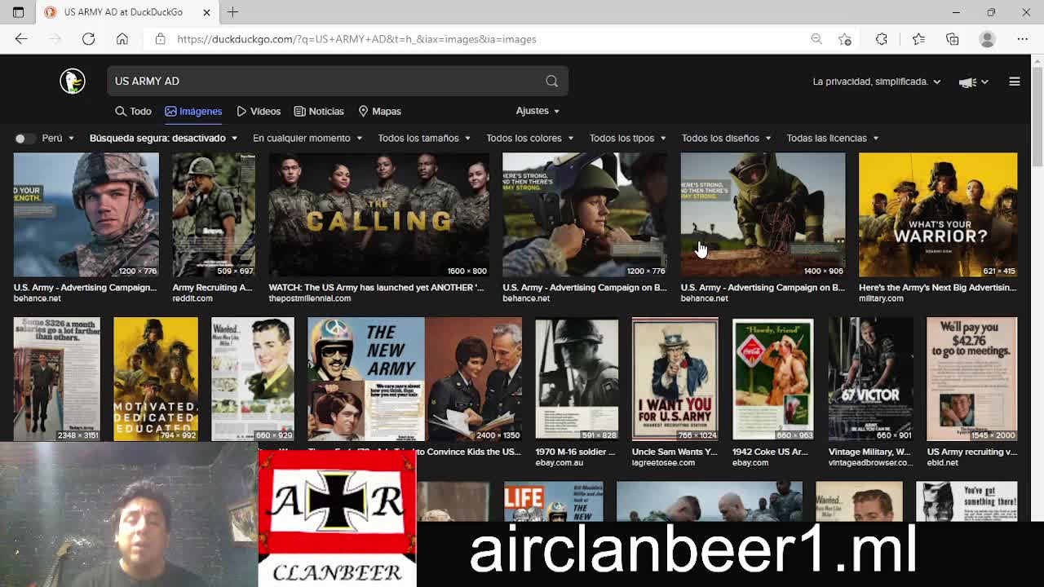Click the search magnifier icon in search box

click(x=551, y=81)
